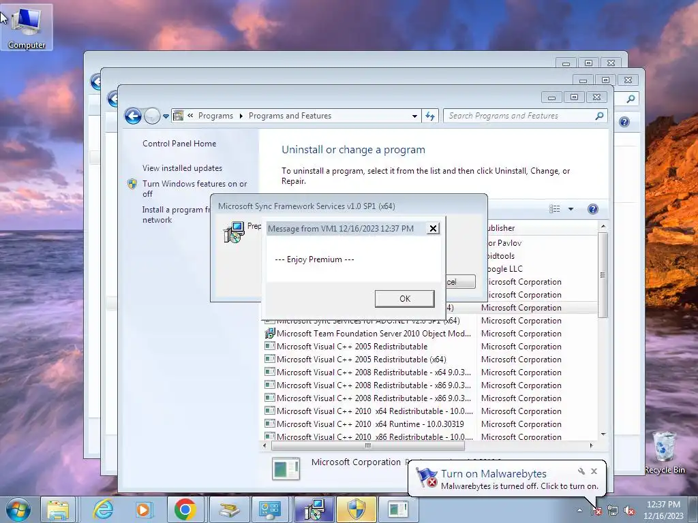Image resolution: width=698 pixels, height=523 pixels.
Task: Click back arrow in the rearmost window
Action: click(x=95, y=82)
